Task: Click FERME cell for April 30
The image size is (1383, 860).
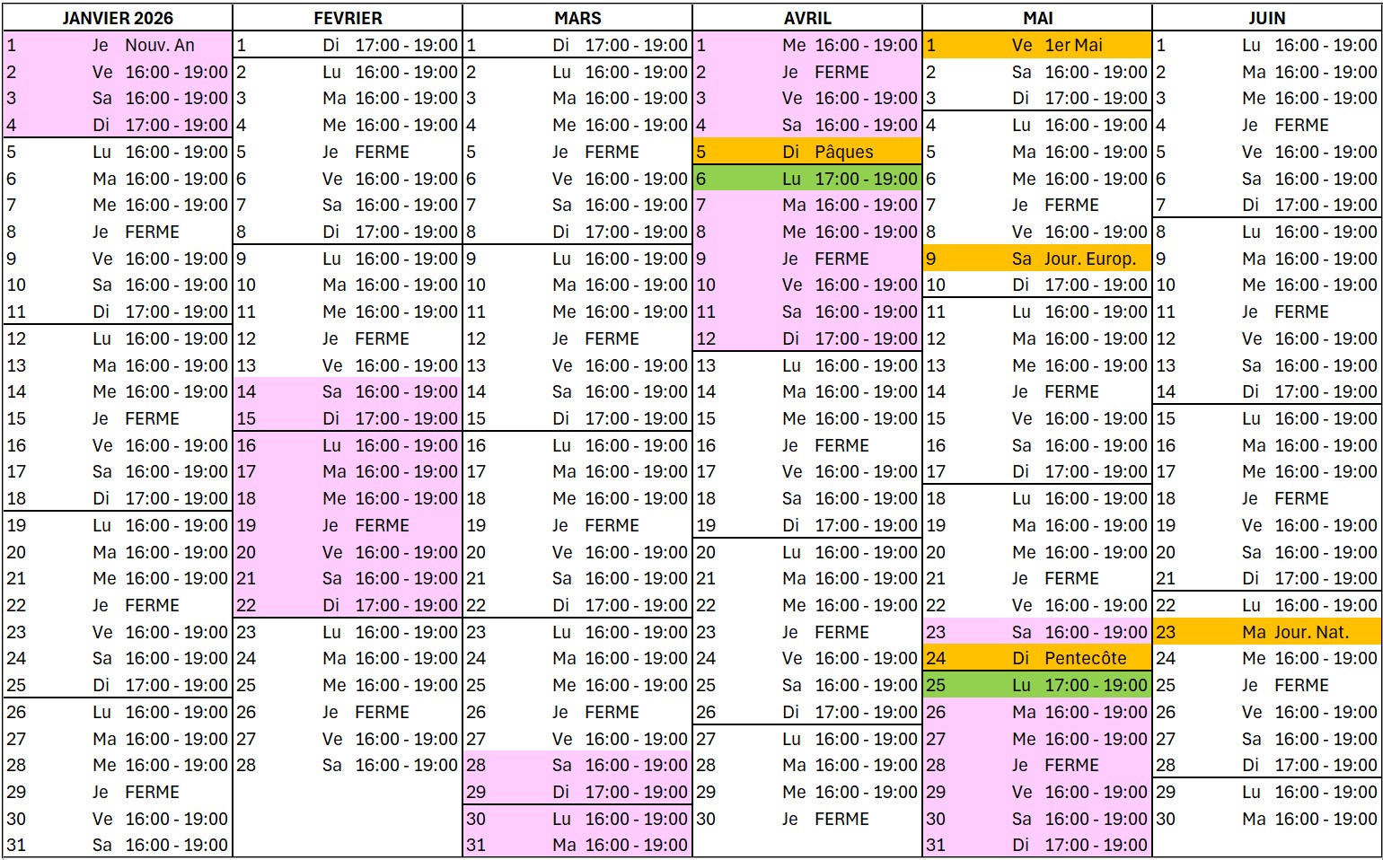Action: point(841,819)
